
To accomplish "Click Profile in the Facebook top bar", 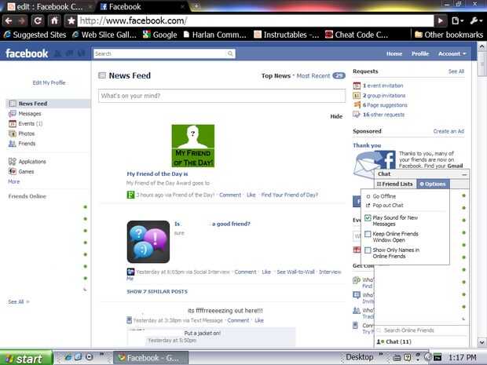I will click(420, 53).
